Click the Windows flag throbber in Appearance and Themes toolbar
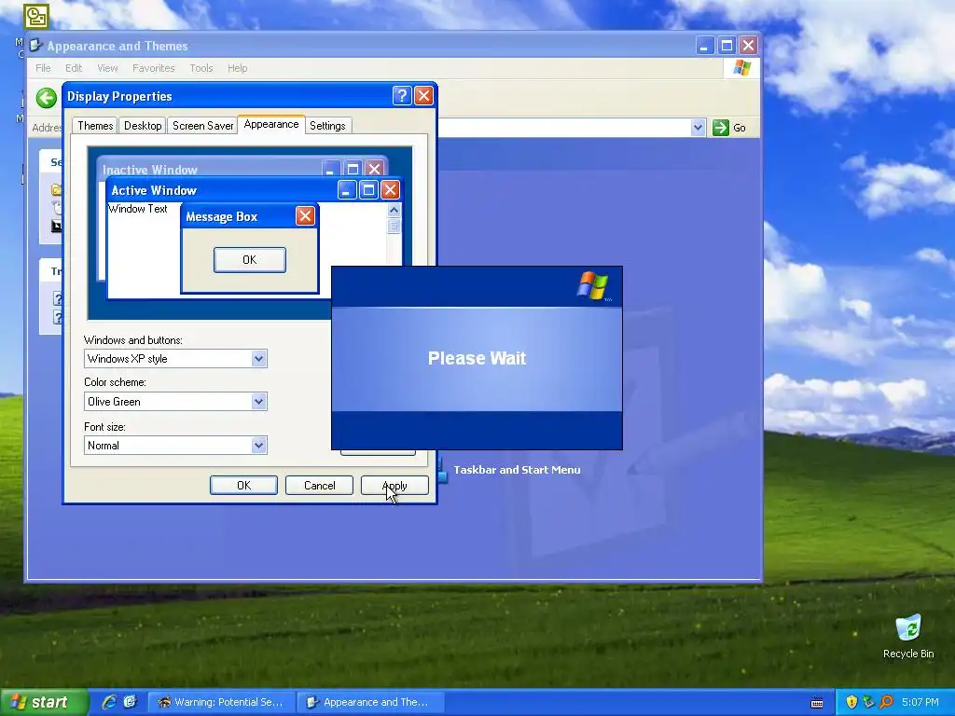Image resolution: width=955 pixels, height=716 pixels. (741, 67)
